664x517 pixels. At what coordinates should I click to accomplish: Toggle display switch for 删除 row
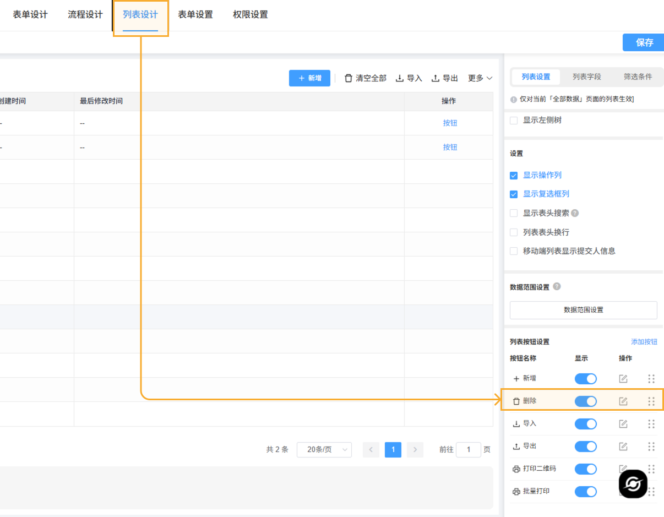(x=586, y=401)
